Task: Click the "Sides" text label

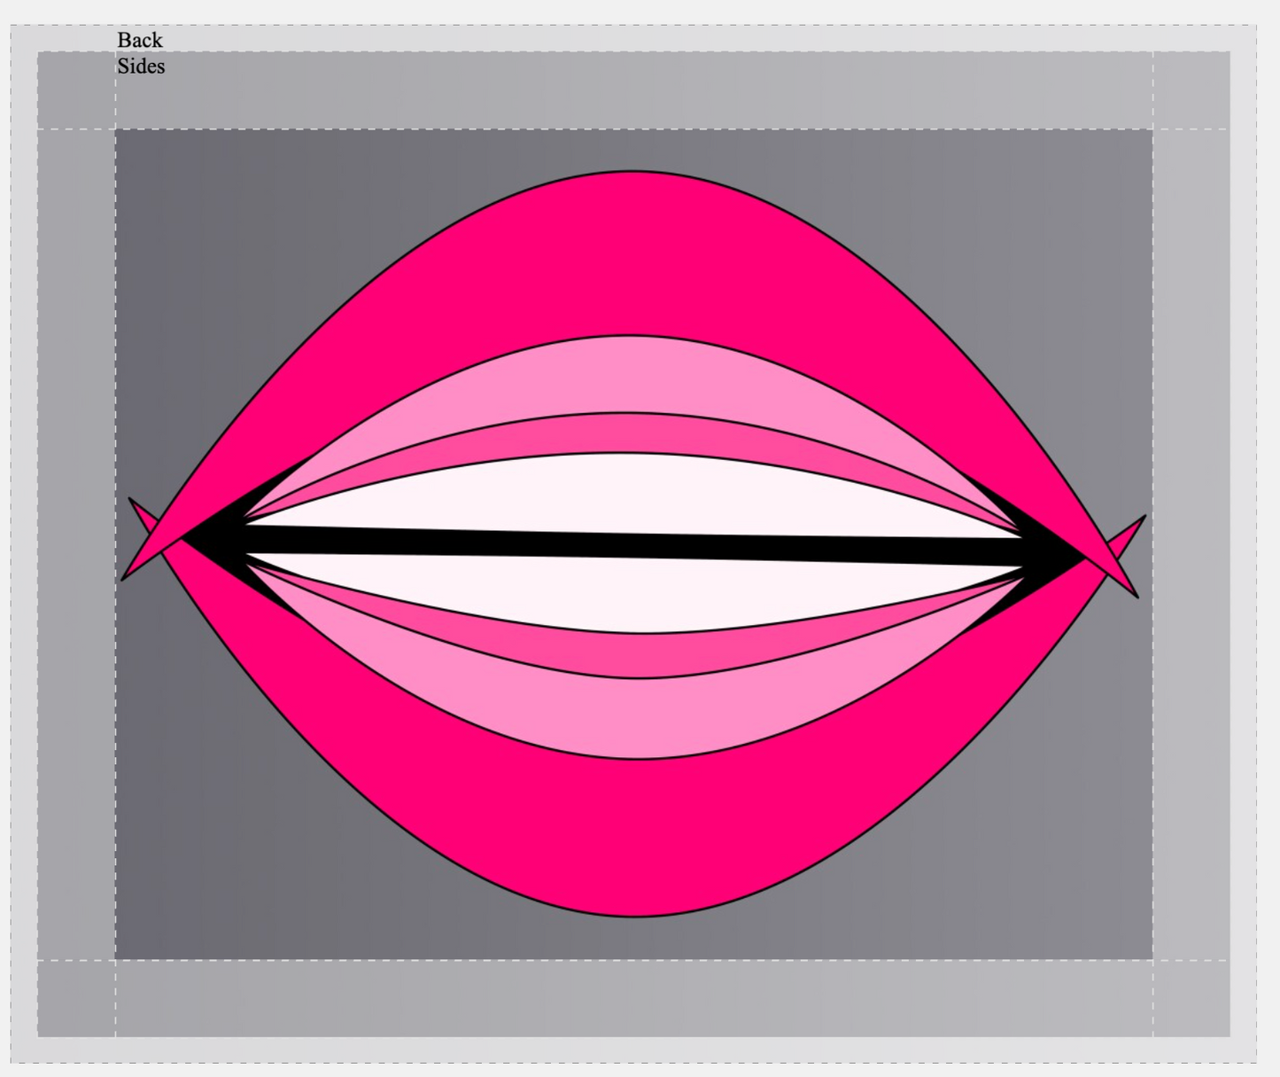Action: click(141, 66)
